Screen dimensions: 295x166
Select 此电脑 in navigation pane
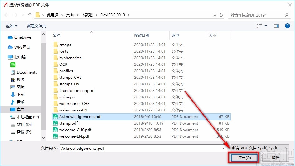coord(17,57)
